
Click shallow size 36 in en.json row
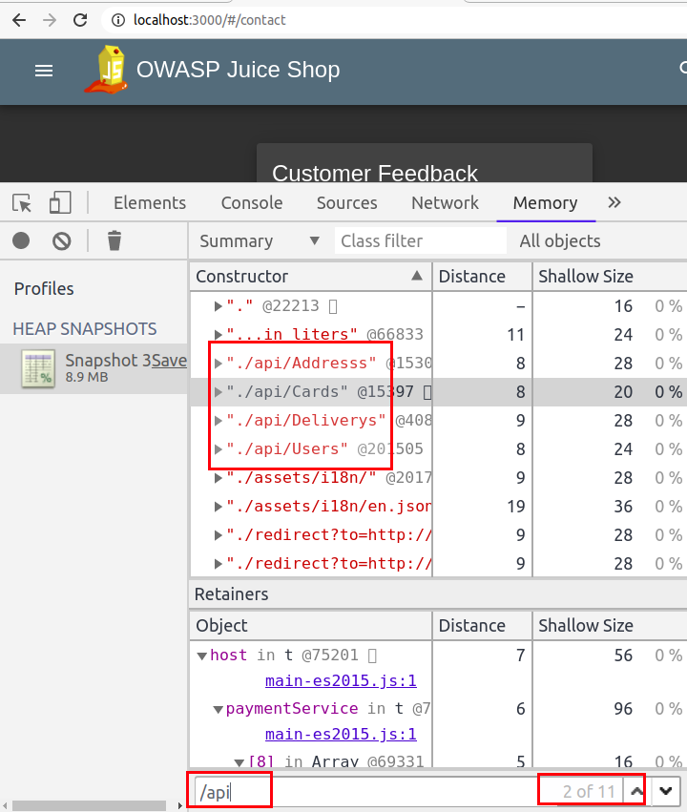(x=623, y=506)
